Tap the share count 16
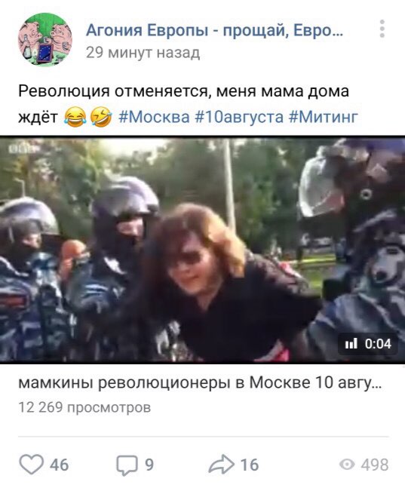405x485 pixels. coord(250,465)
